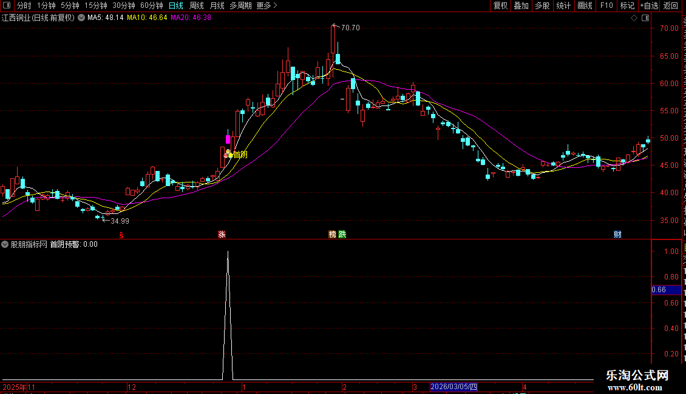The width and height of the screenshot is (686, 394).
Task: Expand the 江西铜业 main chart indicator dropdown
Action: pos(81,18)
